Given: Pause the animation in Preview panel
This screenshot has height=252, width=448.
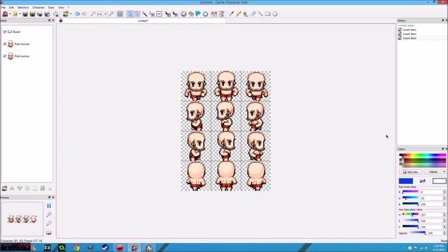Looking at the screenshot, I should click(49, 206).
